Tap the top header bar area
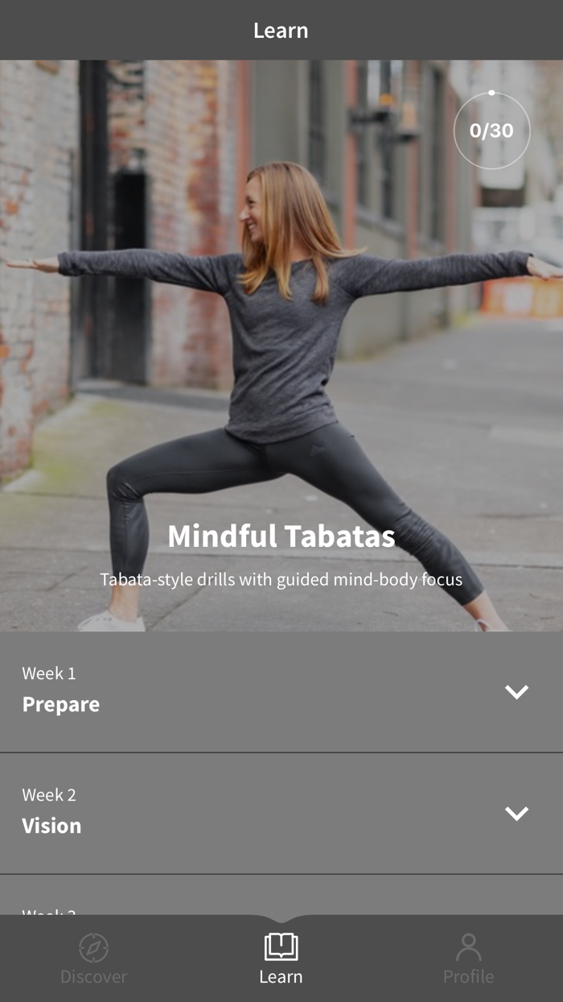Image resolution: width=563 pixels, height=1002 pixels. 281,30
